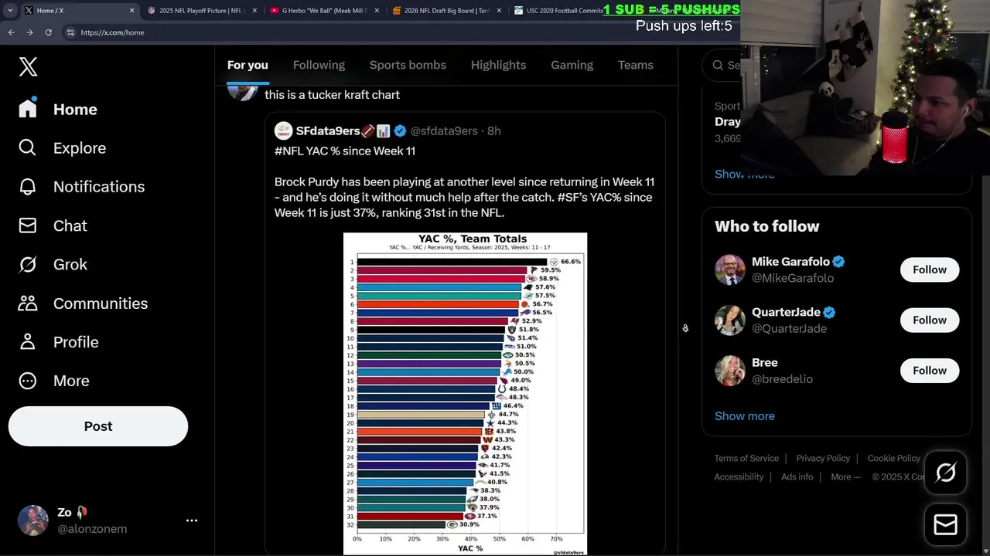Open the YAC % chart image
The width and height of the screenshot is (990, 556).
coord(465,393)
